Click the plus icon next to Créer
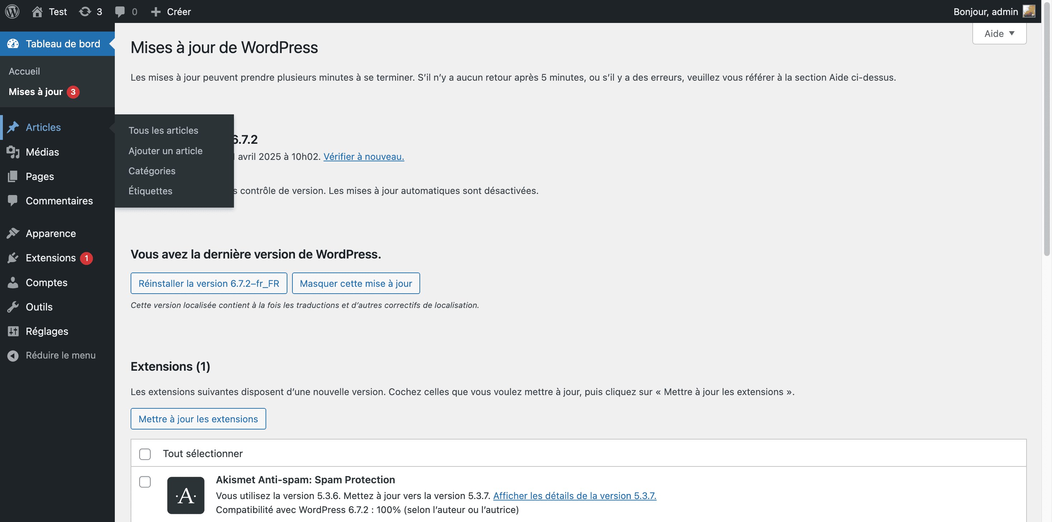Viewport: 1052px width, 522px height. point(156,12)
